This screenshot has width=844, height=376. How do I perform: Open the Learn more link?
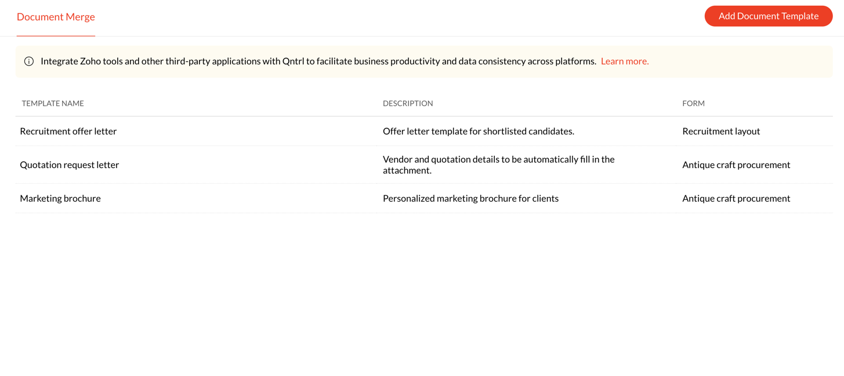coord(624,61)
